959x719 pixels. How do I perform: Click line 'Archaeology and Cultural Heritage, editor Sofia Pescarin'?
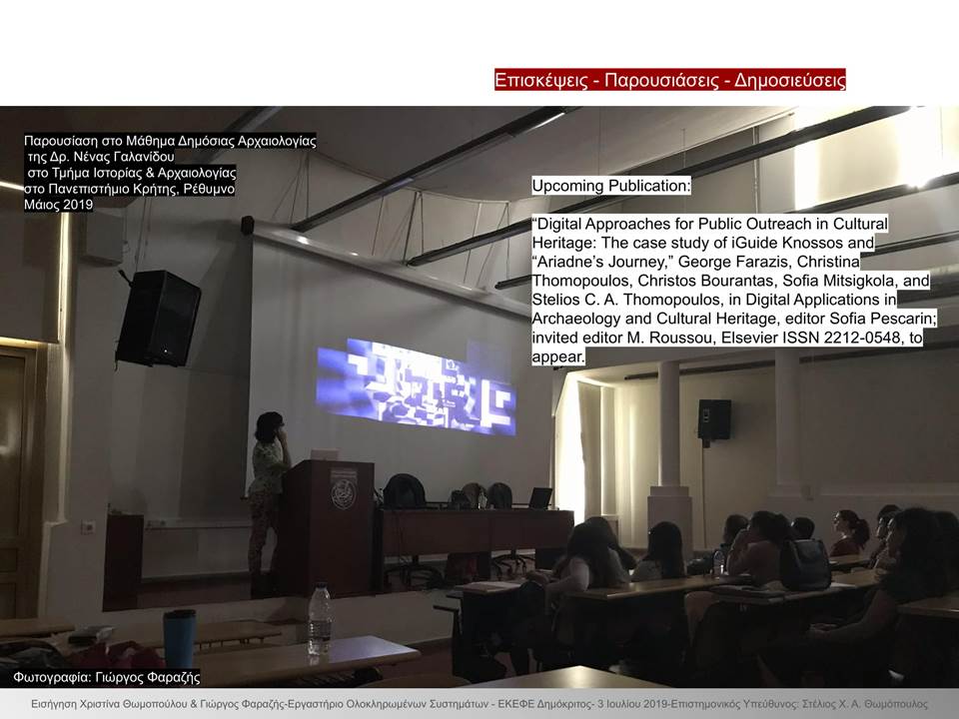734,319
